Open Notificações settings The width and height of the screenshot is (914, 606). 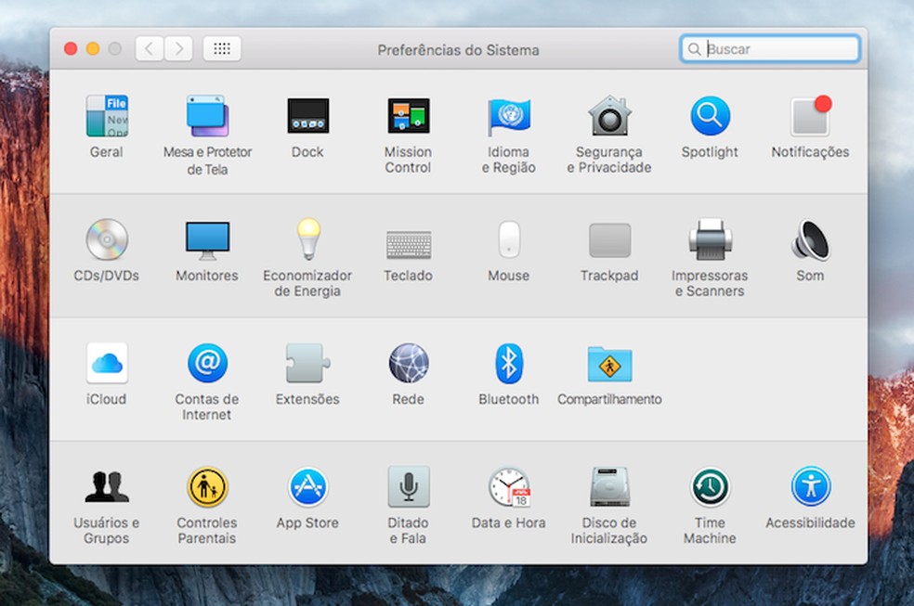pyautogui.click(x=810, y=117)
